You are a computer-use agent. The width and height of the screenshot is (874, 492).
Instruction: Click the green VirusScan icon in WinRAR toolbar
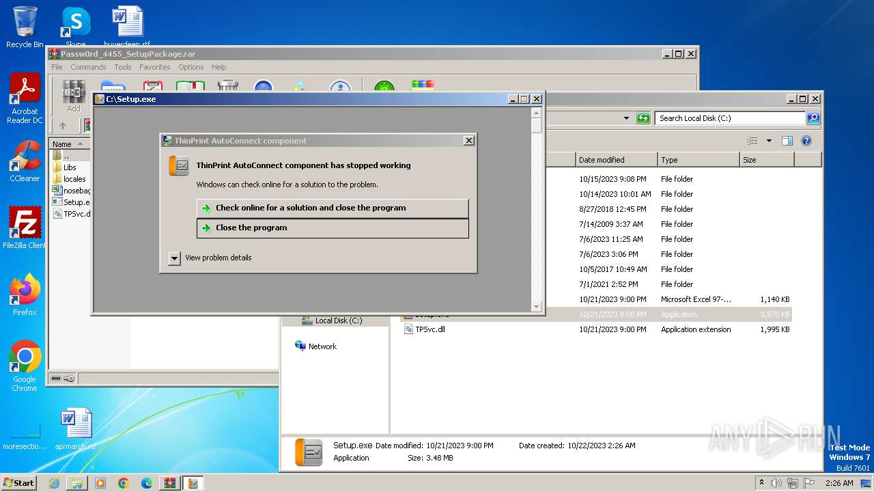[x=384, y=87]
